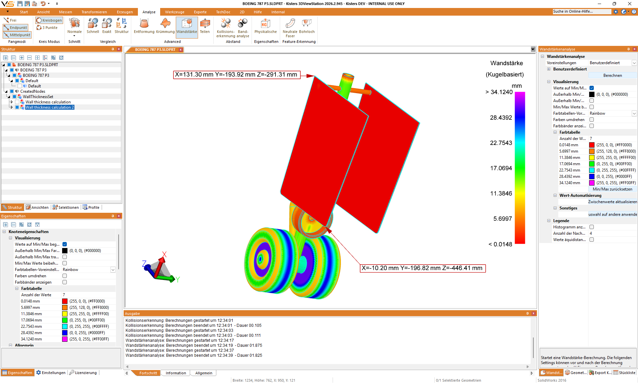
Task: Click magenta 34.1240 mm swatch in Eigenschaften
Action: pos(65,339)
